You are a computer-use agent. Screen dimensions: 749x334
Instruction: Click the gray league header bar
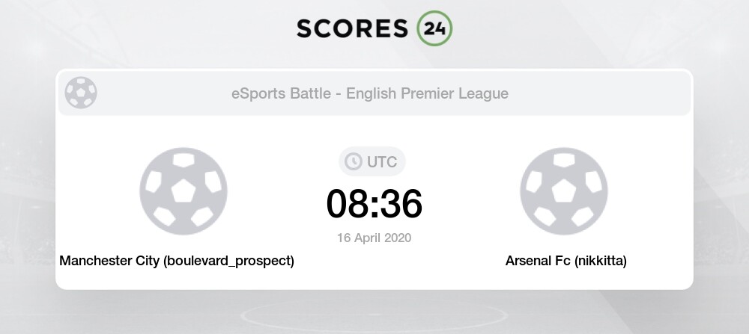tap(374, 93)
